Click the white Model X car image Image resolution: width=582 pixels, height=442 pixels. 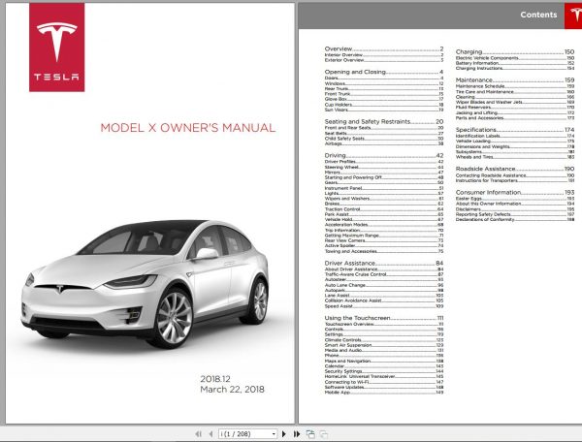(x=144, y=284)
